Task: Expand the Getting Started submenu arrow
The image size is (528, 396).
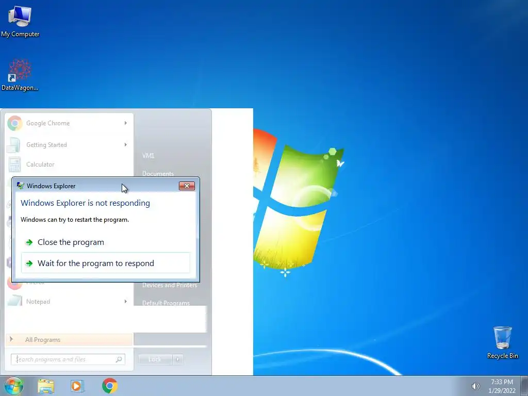Action: click(x=126, y=145)
